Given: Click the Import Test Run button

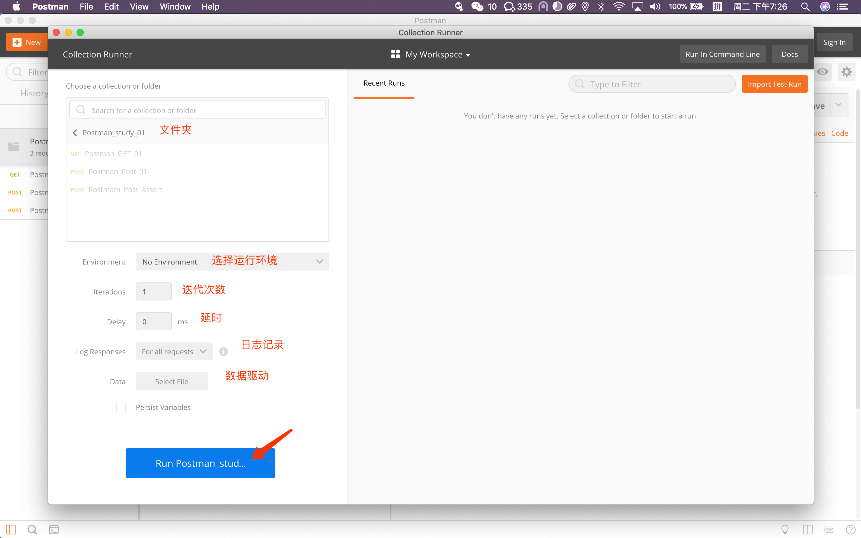Looking at the screenshot, I should pos(774,84).
